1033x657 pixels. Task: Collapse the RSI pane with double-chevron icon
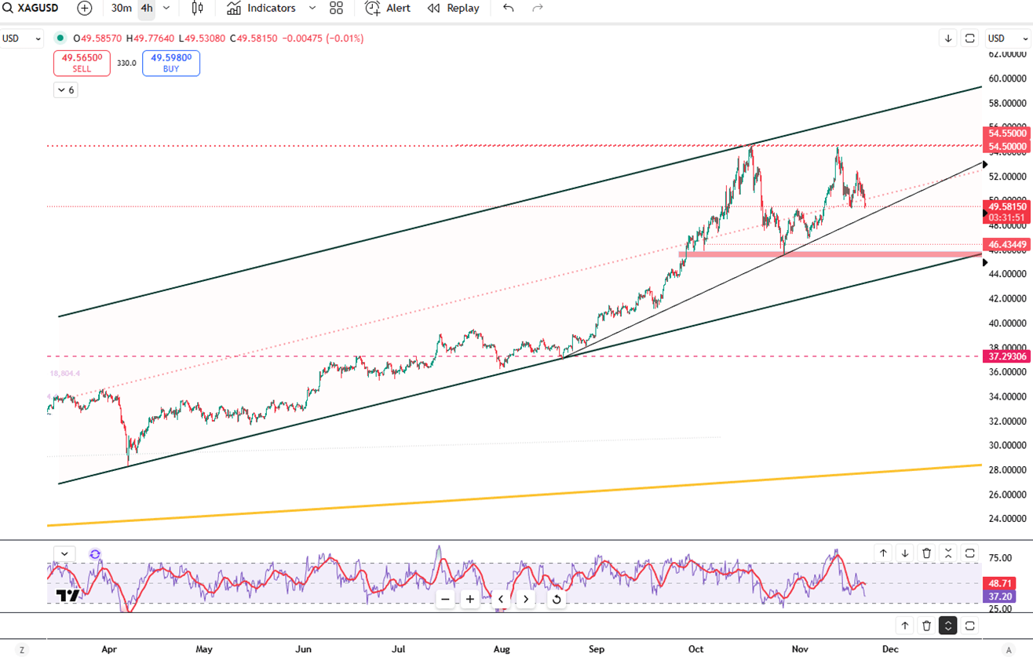(948, 553)
